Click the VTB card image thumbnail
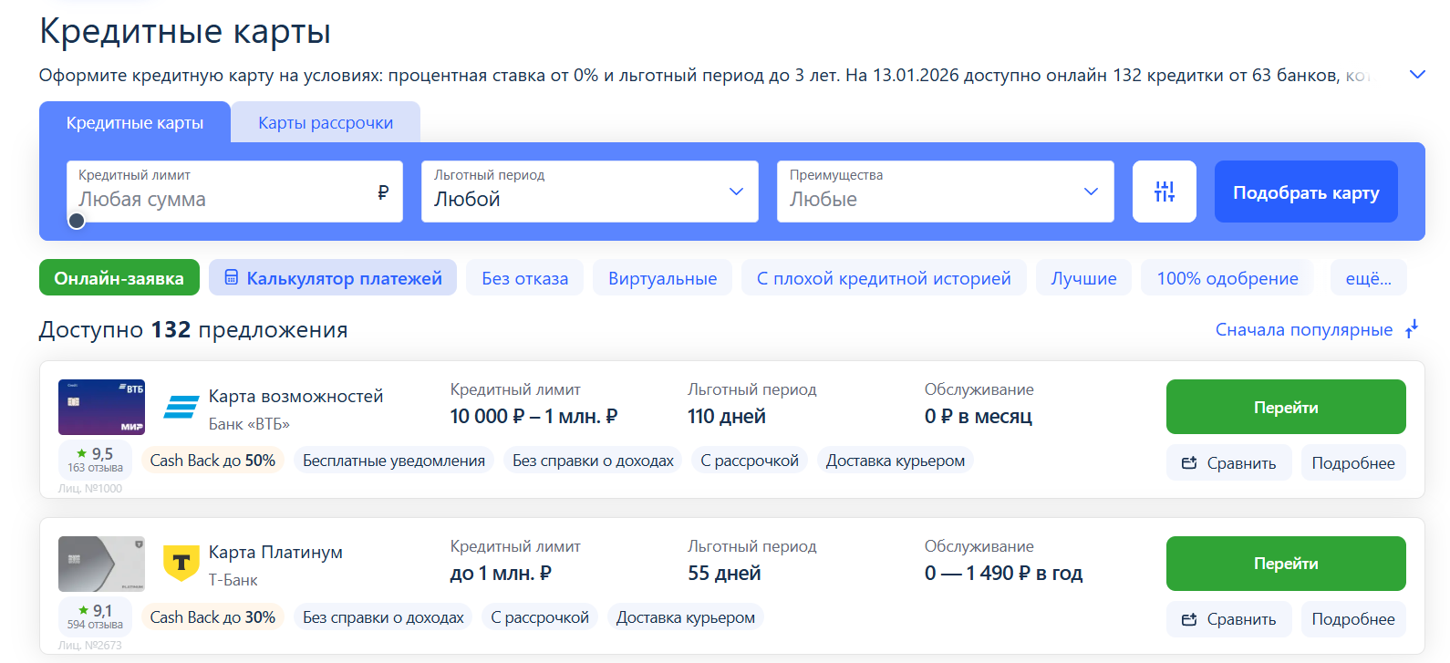The height and width of the screenshot is (663, 1450). [101, 407]
